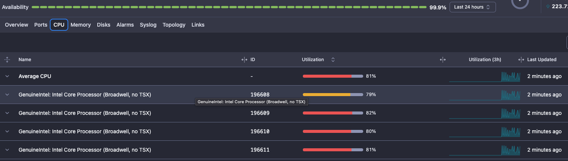
Task: Open the Links tab
Action: (x=198, y=25)
